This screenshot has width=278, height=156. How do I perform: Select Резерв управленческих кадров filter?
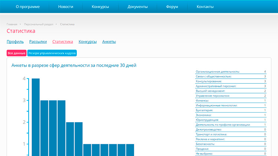[52, 53]
